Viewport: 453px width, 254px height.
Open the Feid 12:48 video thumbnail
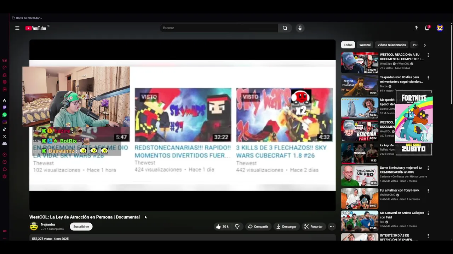(x=360, y=221)
